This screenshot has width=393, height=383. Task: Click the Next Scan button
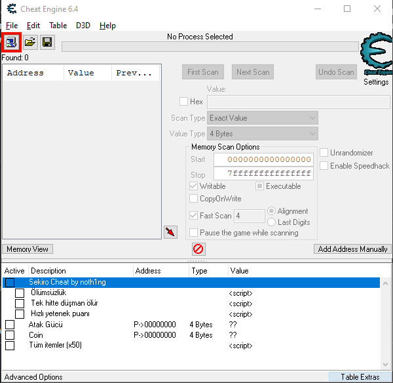pyautogui.click(x=253, y=72)
